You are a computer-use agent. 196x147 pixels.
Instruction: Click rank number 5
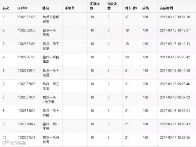[4, 71]
